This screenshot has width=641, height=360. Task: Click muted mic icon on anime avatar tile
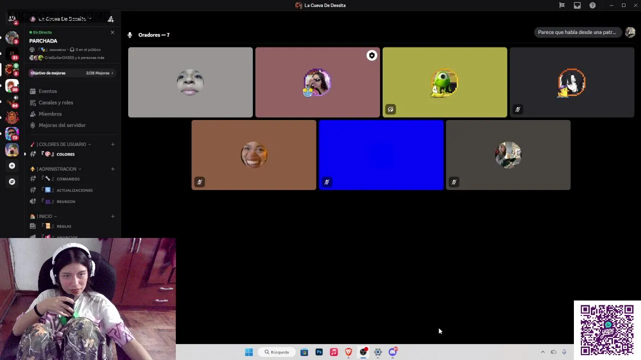point(518,109)
